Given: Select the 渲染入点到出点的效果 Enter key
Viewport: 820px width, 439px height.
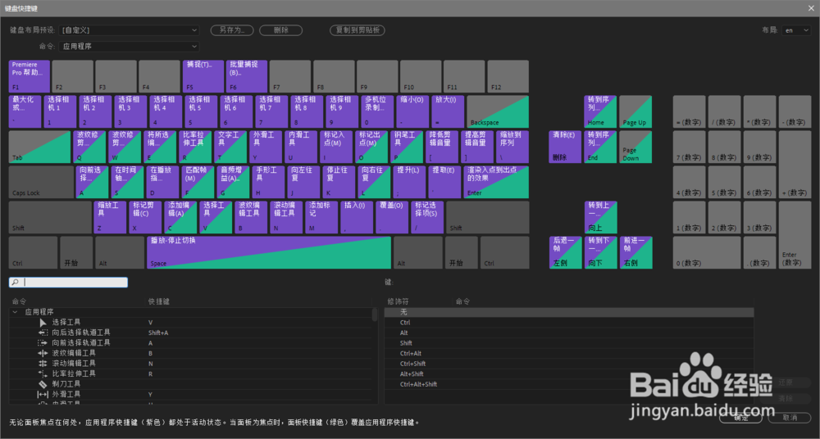Looking at the screenshot, I should 496,183.
